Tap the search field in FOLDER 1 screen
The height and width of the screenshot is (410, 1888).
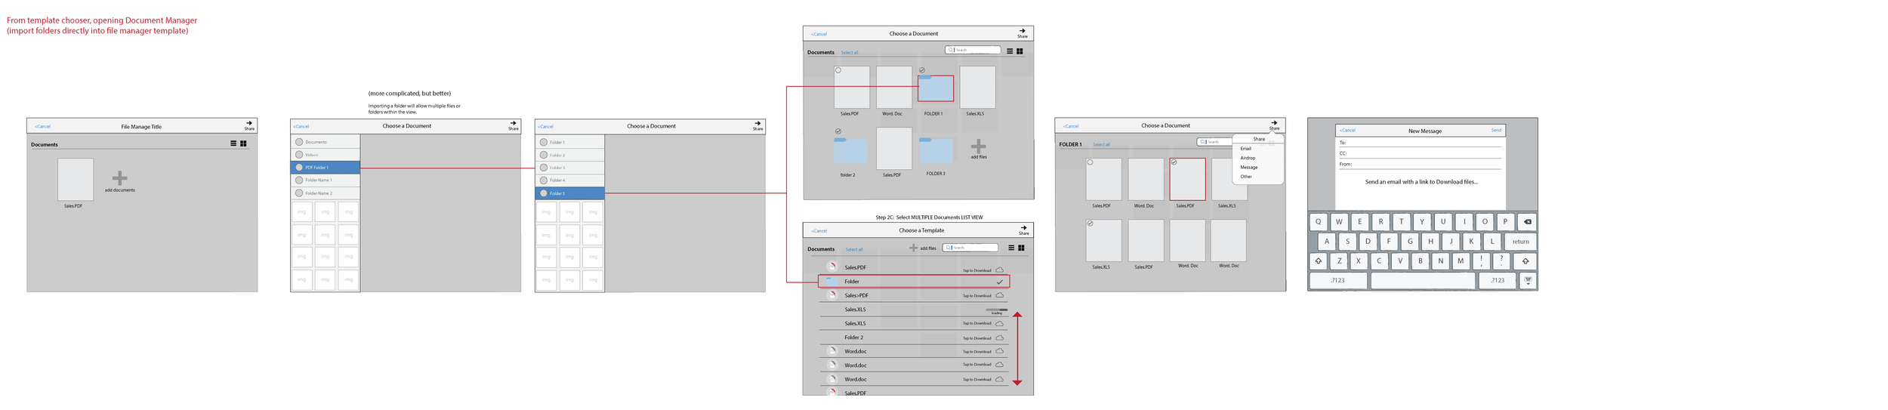[x=1214, y=142]
